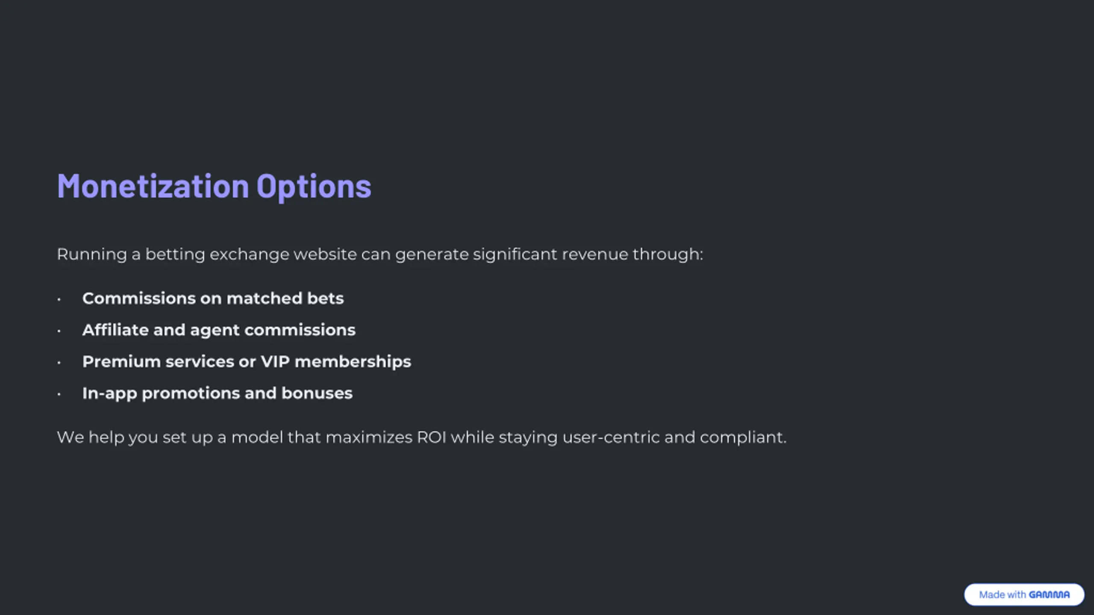This screenshot has width=1094, height=615.
Task: Click the word "compliant" in the final sentence
Action: pyautogui.click(x=743, y=437)
